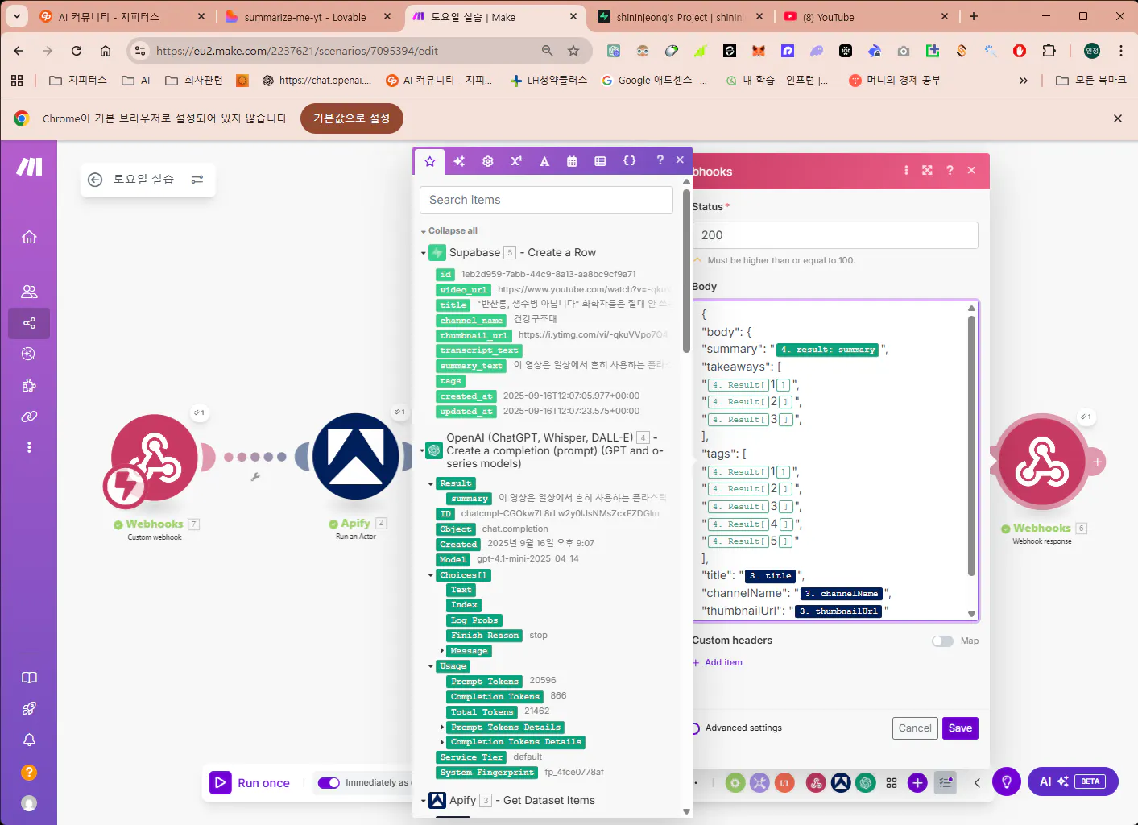This screenshot has height=825, width=1138.
Task: Pick the Total Tokens variable pill
Action: point(482,712)
